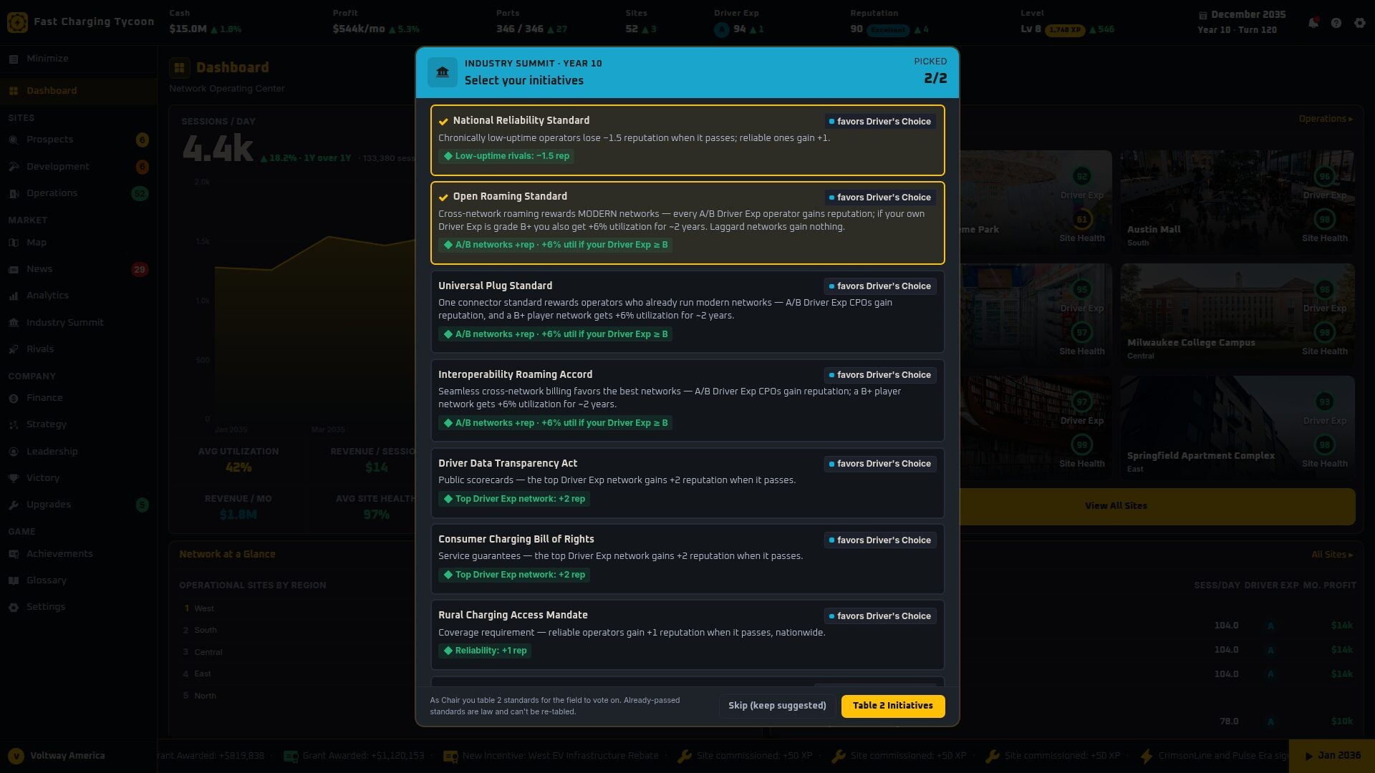This screenshot has width=1375, height=773.
Task: Open the Development sidebar item
Action: (78, 167)
